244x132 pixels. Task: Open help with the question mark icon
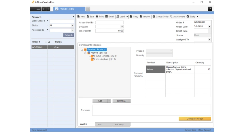click(210, 9)
